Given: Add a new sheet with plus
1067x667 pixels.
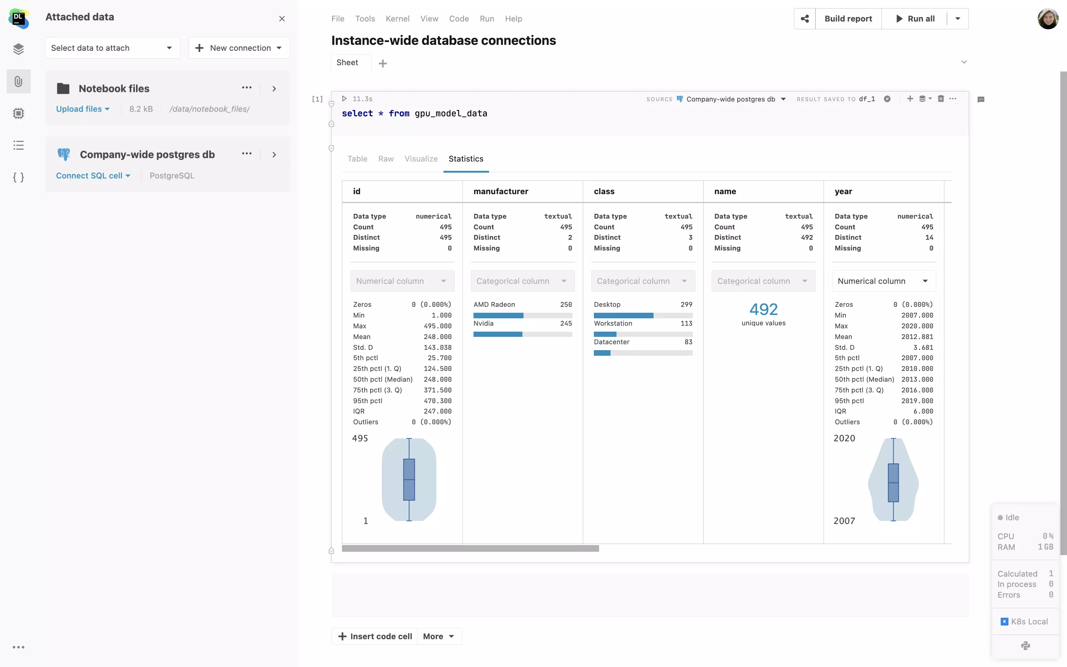Looking at the screenshot, I should pyautogui.click(x=383, y=63).
